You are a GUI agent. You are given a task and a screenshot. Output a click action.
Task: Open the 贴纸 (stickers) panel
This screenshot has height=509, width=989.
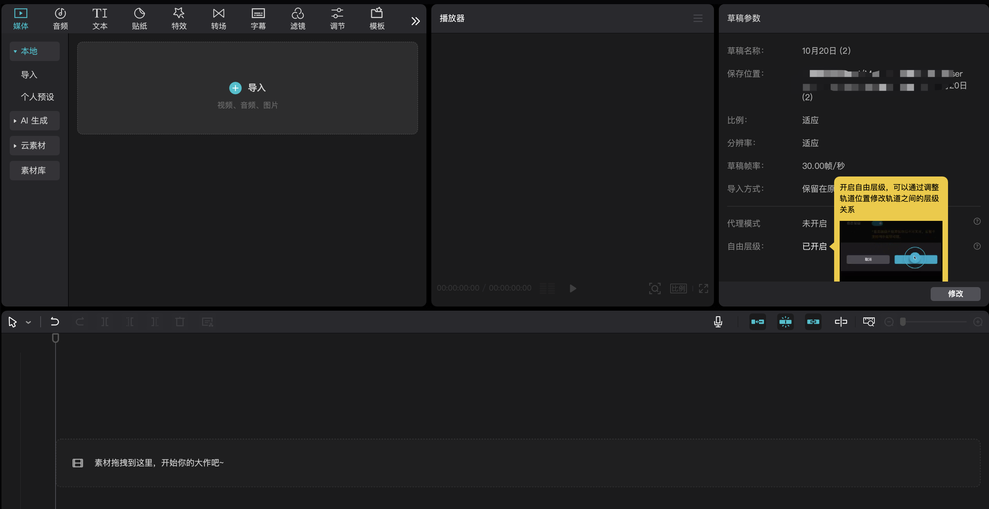click(x=139, y=19)
